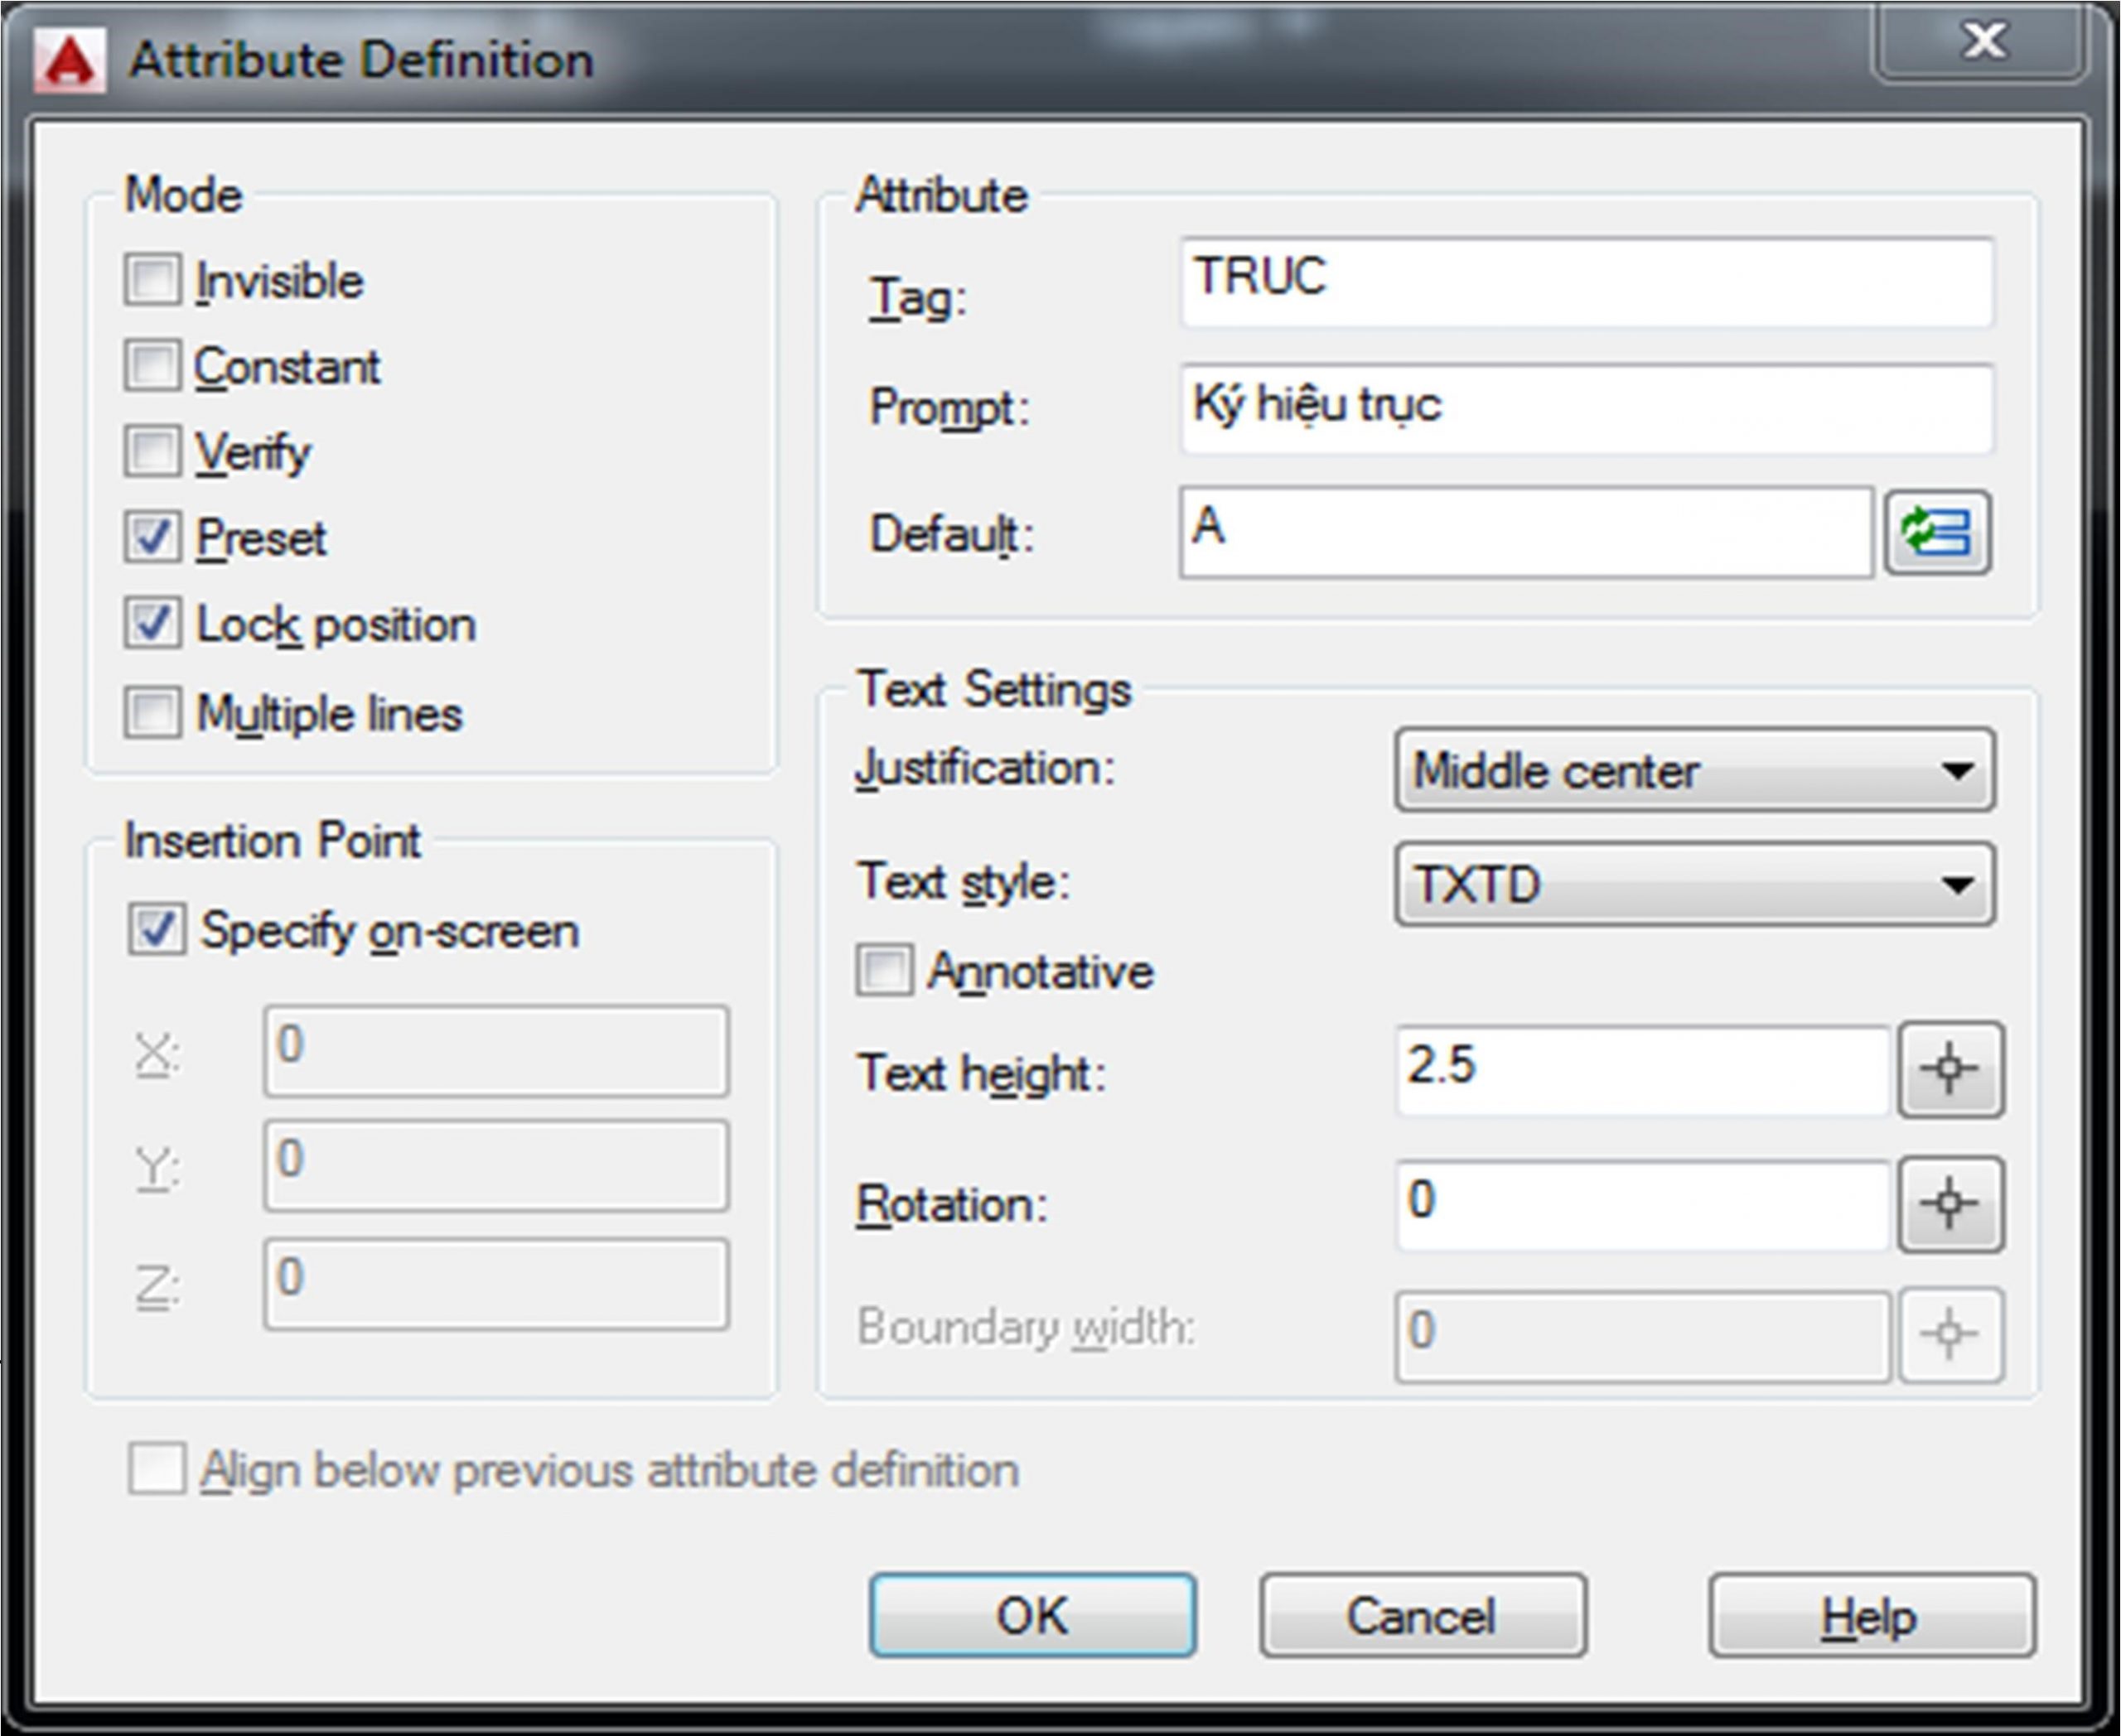Uncheck the Preset checkbox
2121x1736 pixels.
[x=152, y=537]
